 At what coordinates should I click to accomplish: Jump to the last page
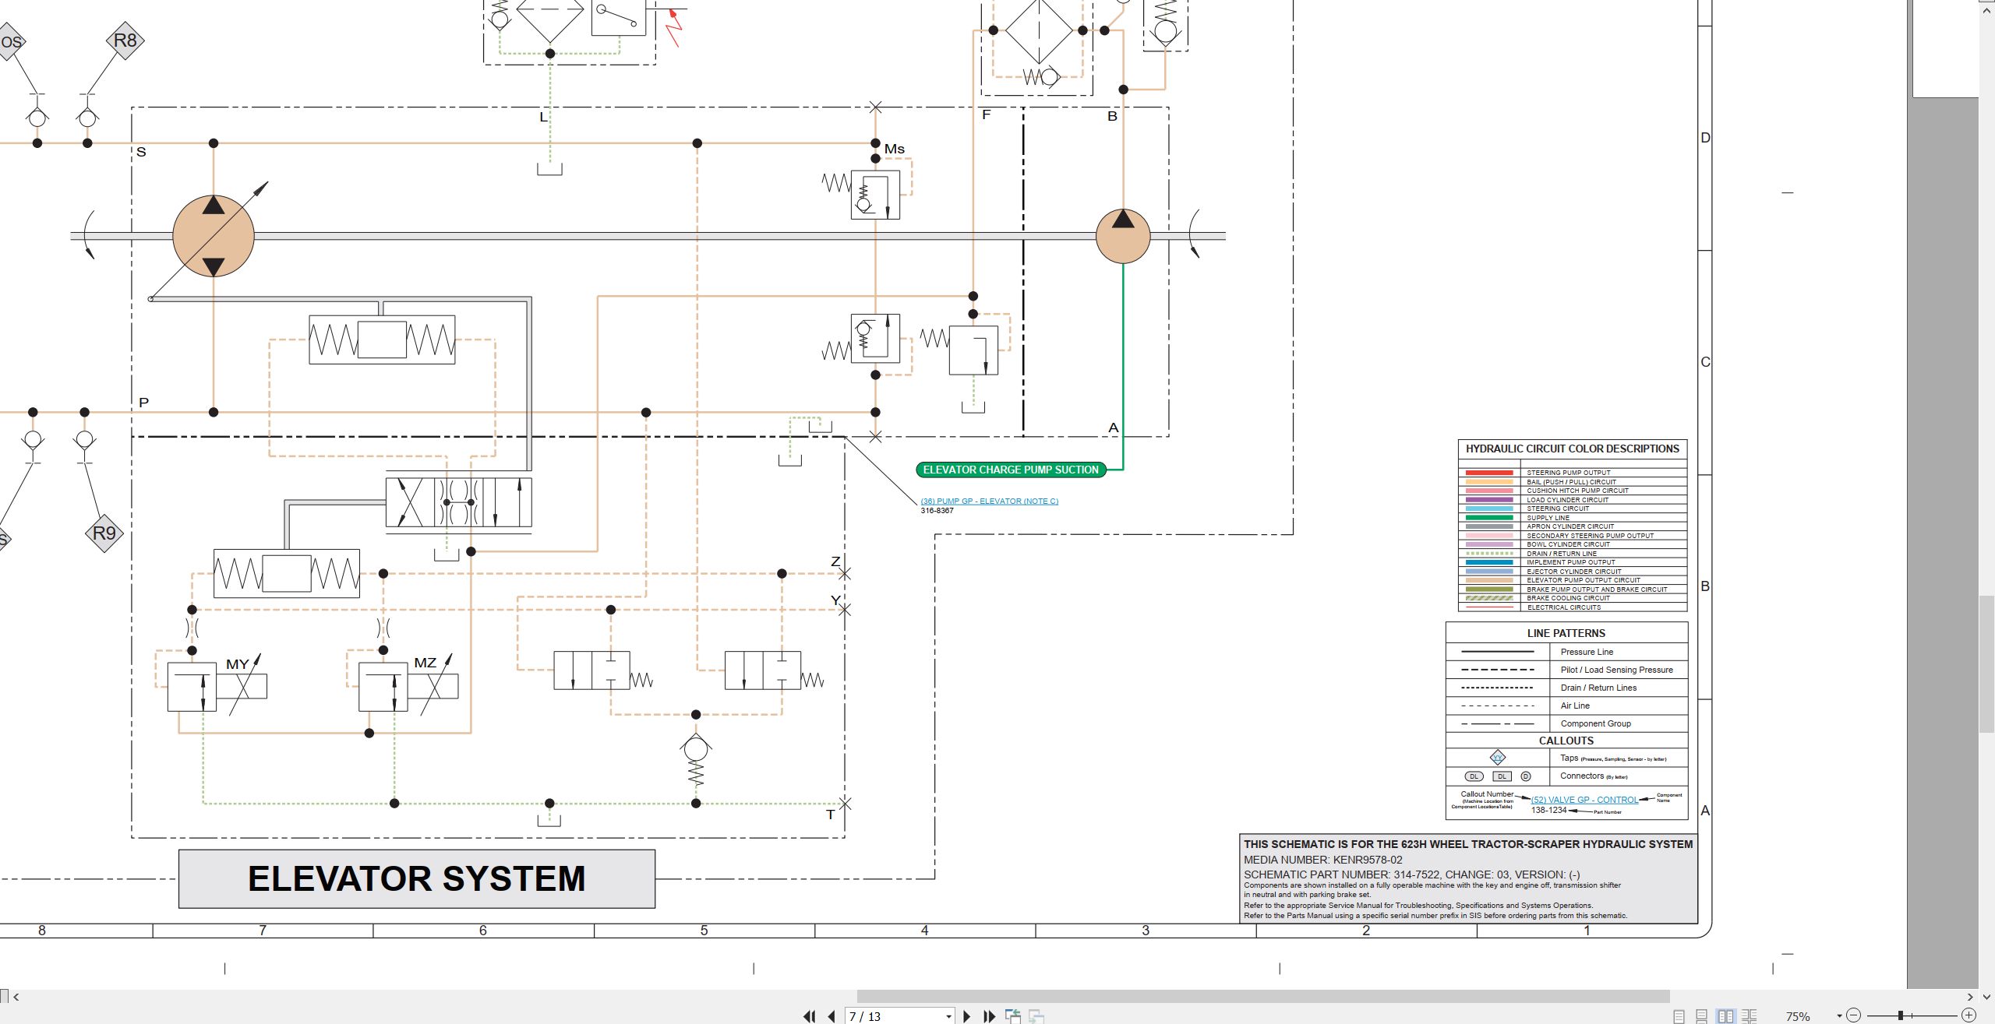point(990,1016)
